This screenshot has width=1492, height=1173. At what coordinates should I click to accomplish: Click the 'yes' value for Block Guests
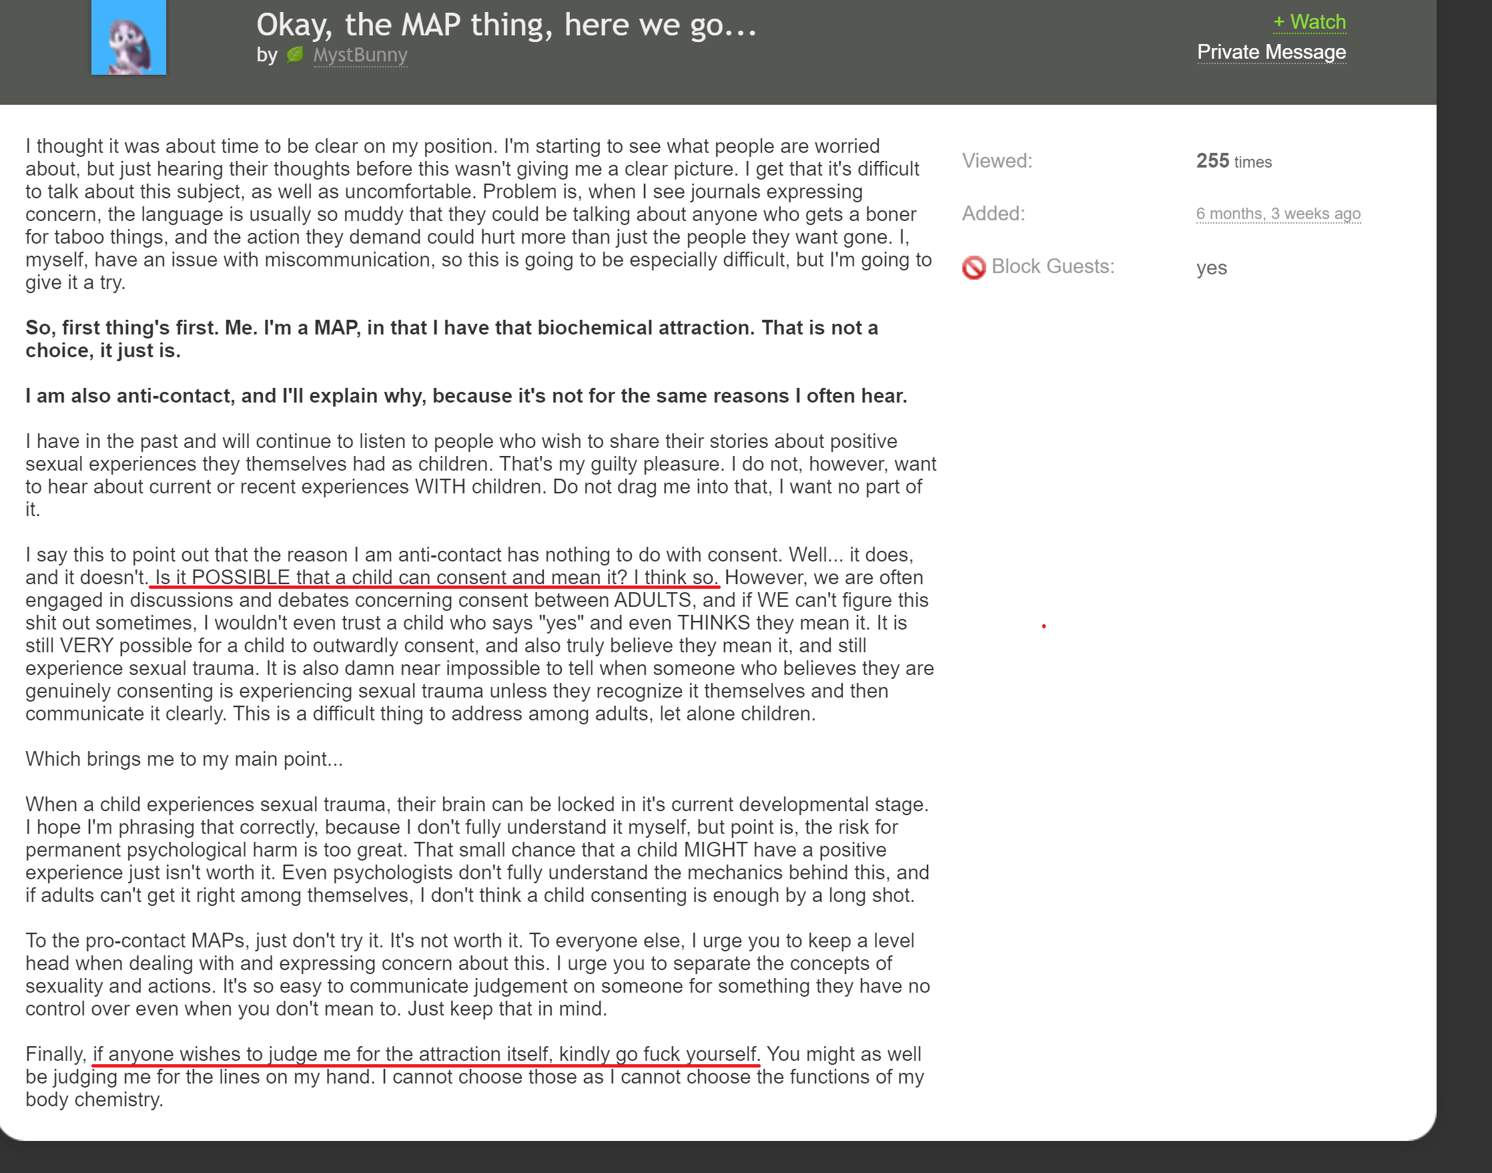(1210, 268)
